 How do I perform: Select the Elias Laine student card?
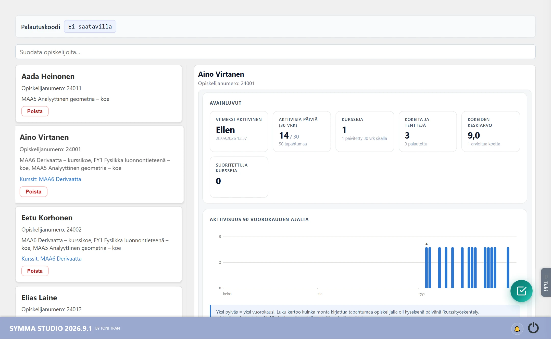coord(99,302)
